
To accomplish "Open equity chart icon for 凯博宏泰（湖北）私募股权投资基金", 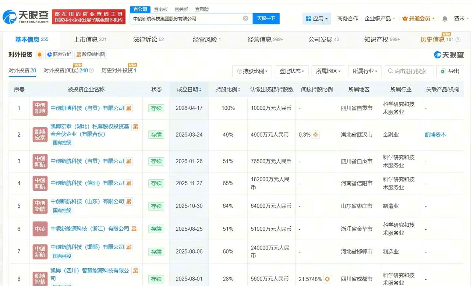I will [x=135, y=127].
